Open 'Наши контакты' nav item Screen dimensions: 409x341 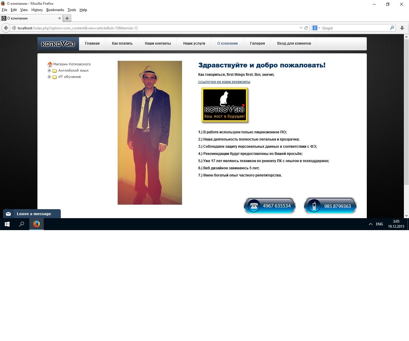[x=158, y=43]
